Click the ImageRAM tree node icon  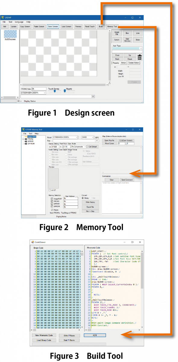[x=26, y=137]
